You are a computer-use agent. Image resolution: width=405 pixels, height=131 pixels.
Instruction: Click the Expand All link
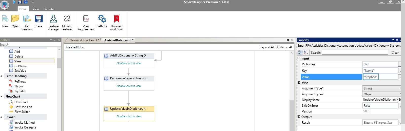(267, 47)
